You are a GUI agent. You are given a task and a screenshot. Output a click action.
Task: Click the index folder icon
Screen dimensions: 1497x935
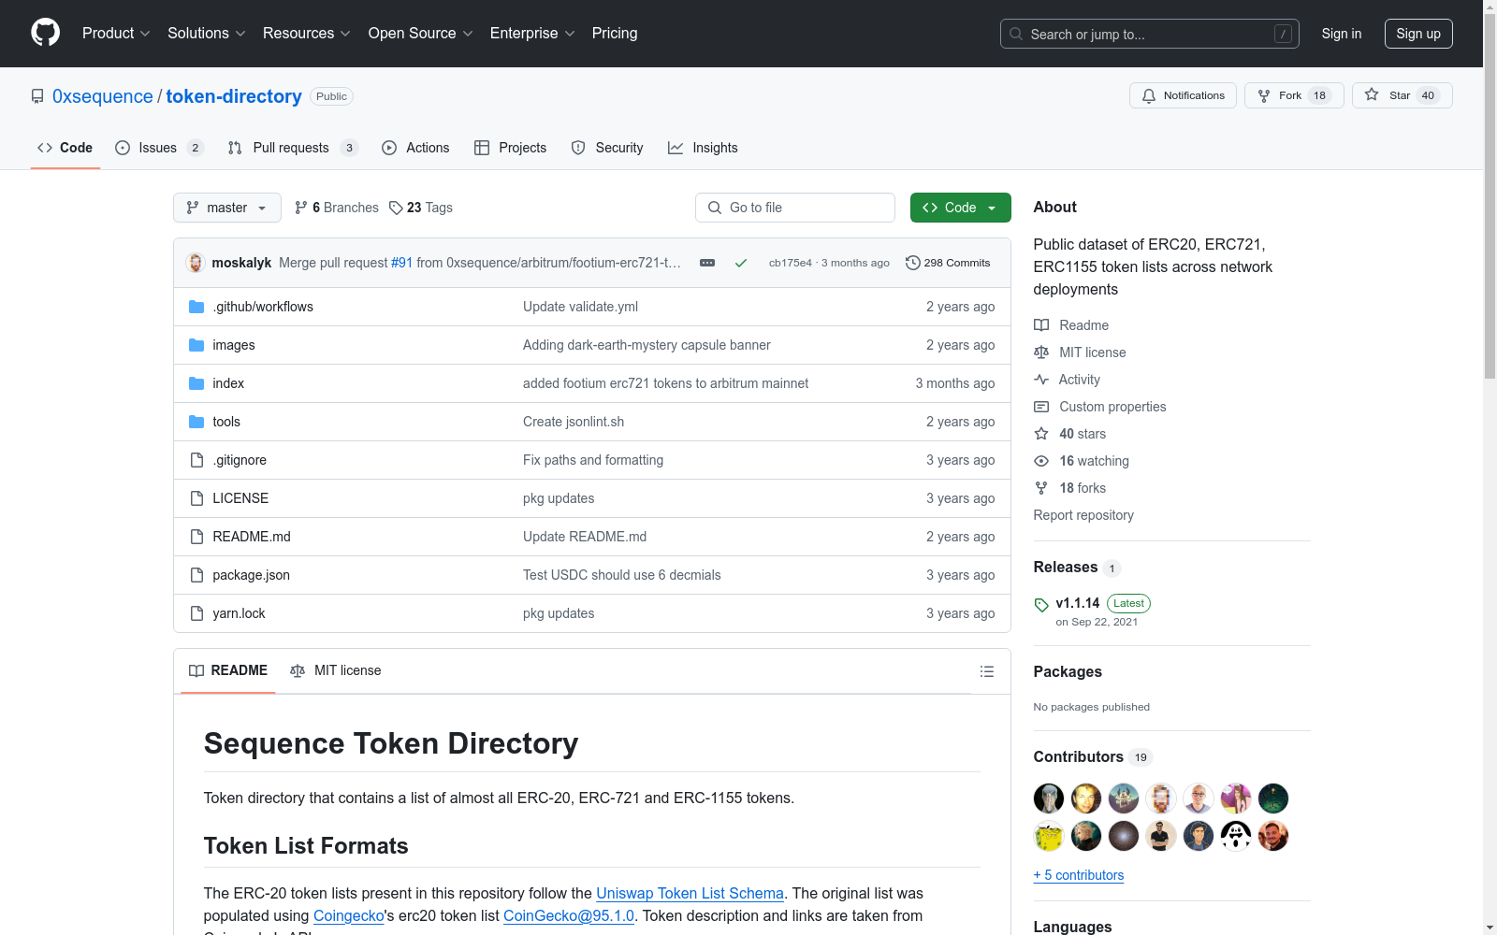point(196,383)
